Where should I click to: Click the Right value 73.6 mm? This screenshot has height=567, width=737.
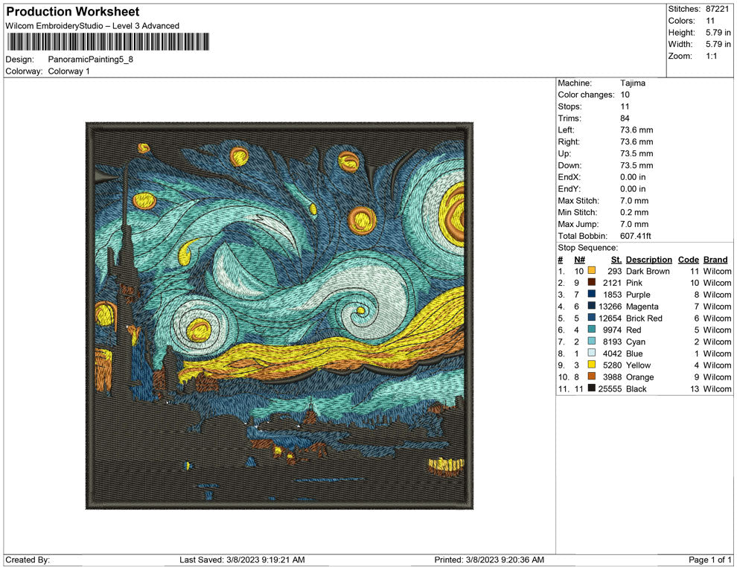click(x=636, y=142)
